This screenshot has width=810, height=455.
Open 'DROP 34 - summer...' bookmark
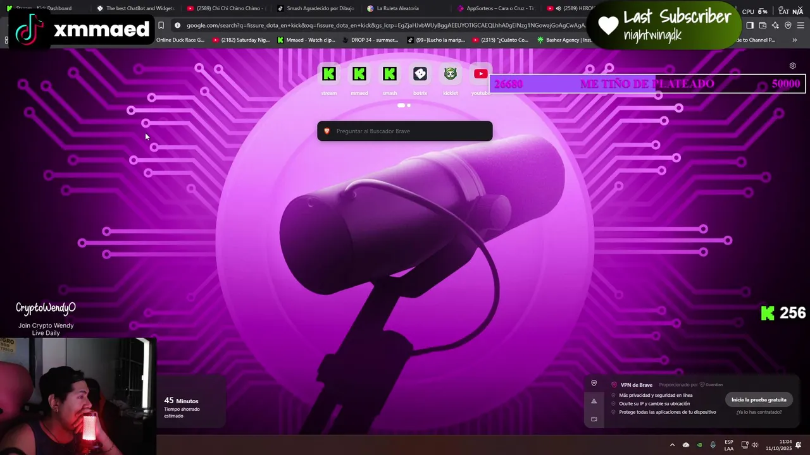point(370,40)
